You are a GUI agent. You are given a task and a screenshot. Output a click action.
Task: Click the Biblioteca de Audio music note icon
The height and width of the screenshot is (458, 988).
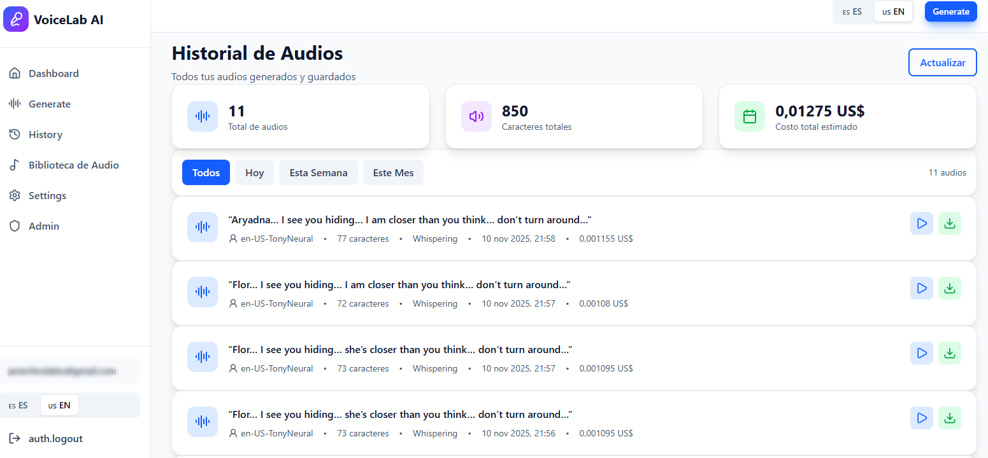[x=15, y=165]
